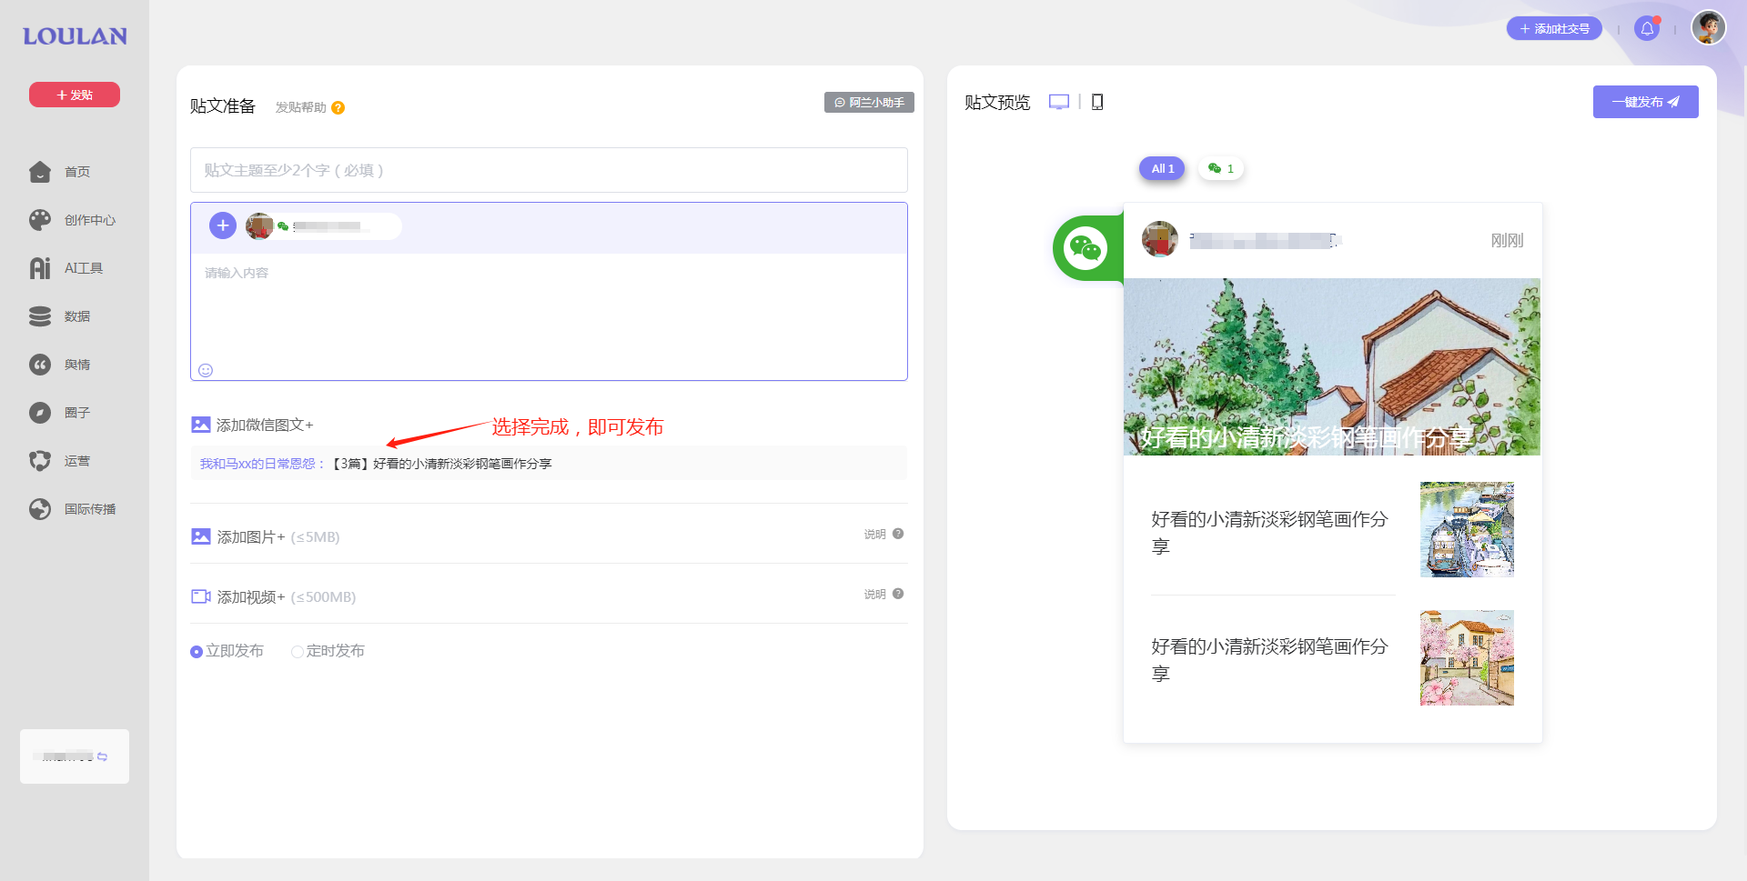Click the 刚刚 timestamp in preview
Image resolution: width=1747 pixels, height=881 pixels.
coord(1507,240)
